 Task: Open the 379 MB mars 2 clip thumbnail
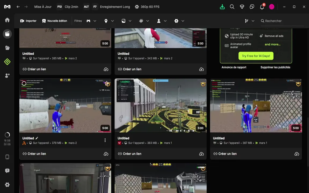click(65, 106)
